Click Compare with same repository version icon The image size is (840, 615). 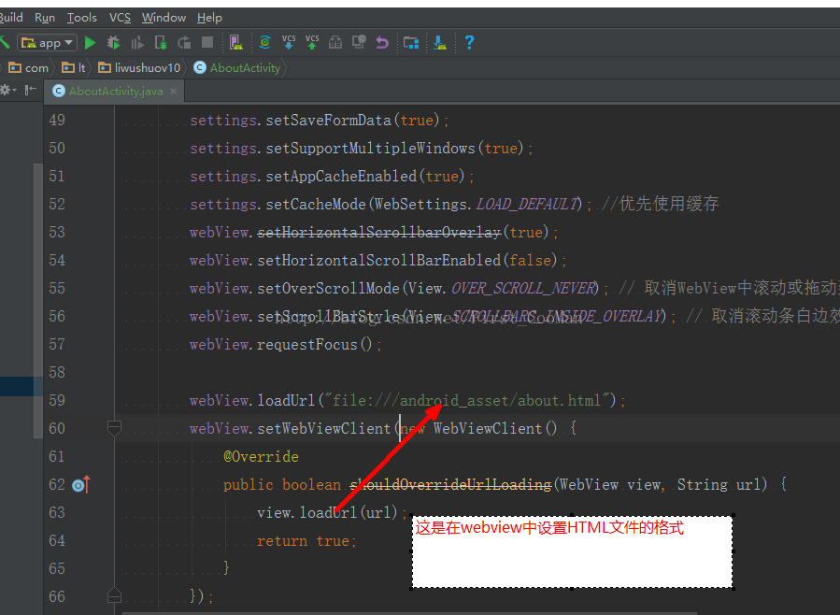tap(335, 42)
